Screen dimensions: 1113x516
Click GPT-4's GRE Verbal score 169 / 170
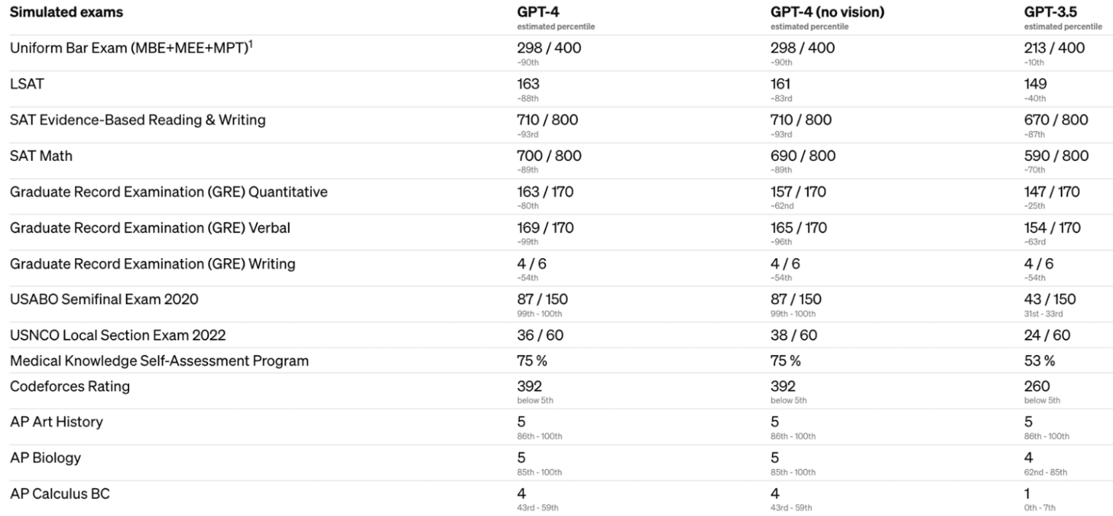tap(545, 228)
